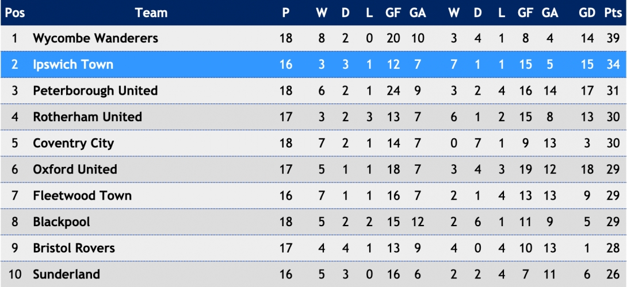Image resolution: width=627 pixels, height=287 pixels.
Task: Click Sunderland team name
Action: pos(66,274)
